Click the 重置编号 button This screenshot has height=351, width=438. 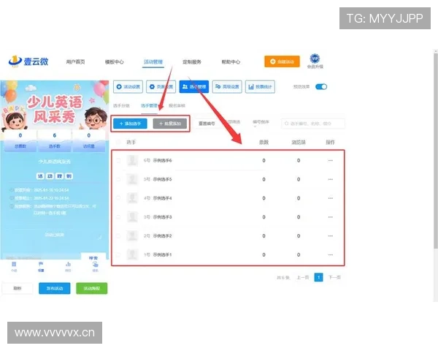click(x=207, y=124)
